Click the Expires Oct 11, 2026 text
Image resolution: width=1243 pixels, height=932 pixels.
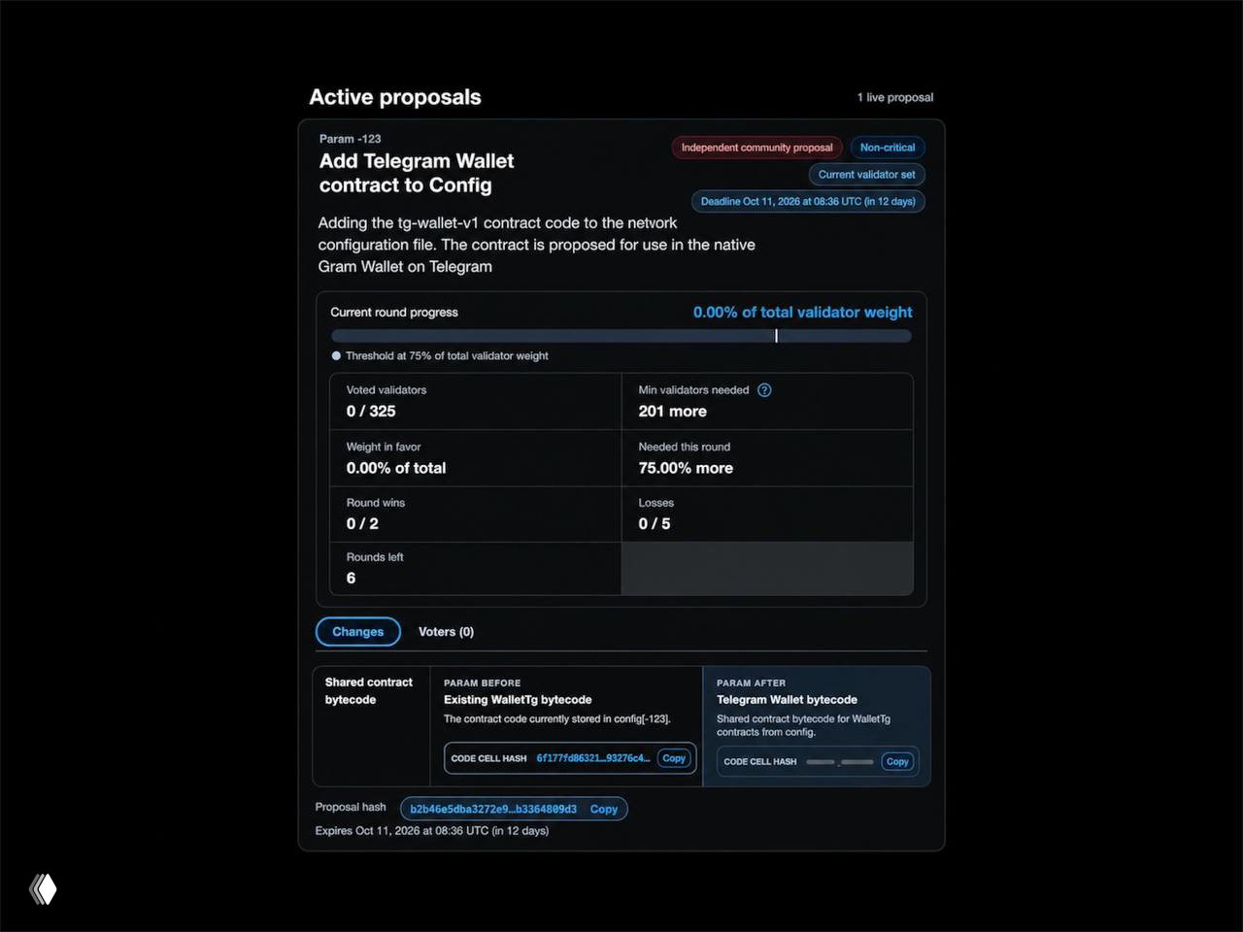432,831
